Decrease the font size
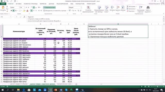 28,7
